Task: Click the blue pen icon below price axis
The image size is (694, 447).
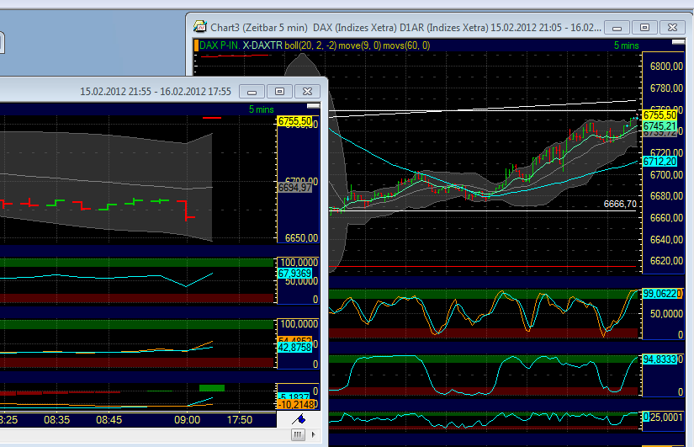Action: [x=299, y=418]
